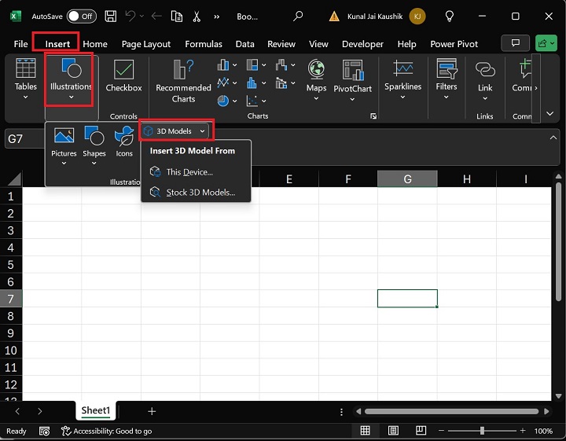The width and height of the screenshot is (566, 441).
Task: Insert a Checkbox control
Action: tap(123, 76)
